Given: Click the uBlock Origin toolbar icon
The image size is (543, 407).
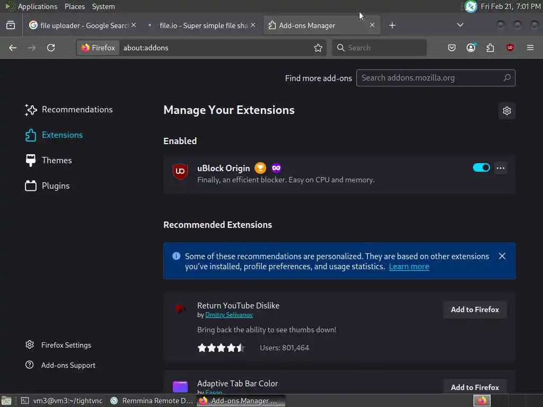Looking at the screenshot, I should click(510, 48).
